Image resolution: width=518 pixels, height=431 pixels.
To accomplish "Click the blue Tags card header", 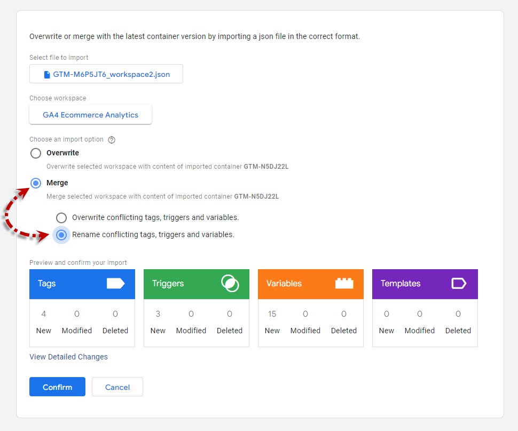I will [82, 284].
